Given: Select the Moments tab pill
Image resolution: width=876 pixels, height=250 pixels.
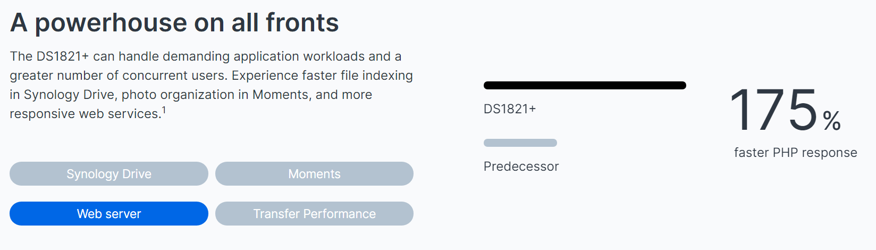Looking at the screenshot, I should [314, 174].
